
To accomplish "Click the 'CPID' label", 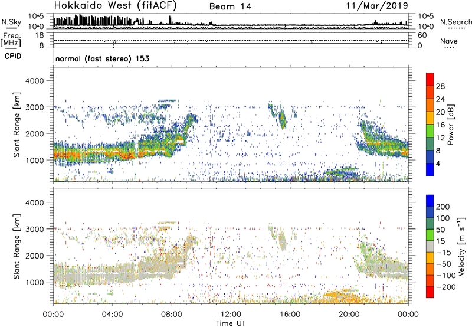I will (13, 56).
